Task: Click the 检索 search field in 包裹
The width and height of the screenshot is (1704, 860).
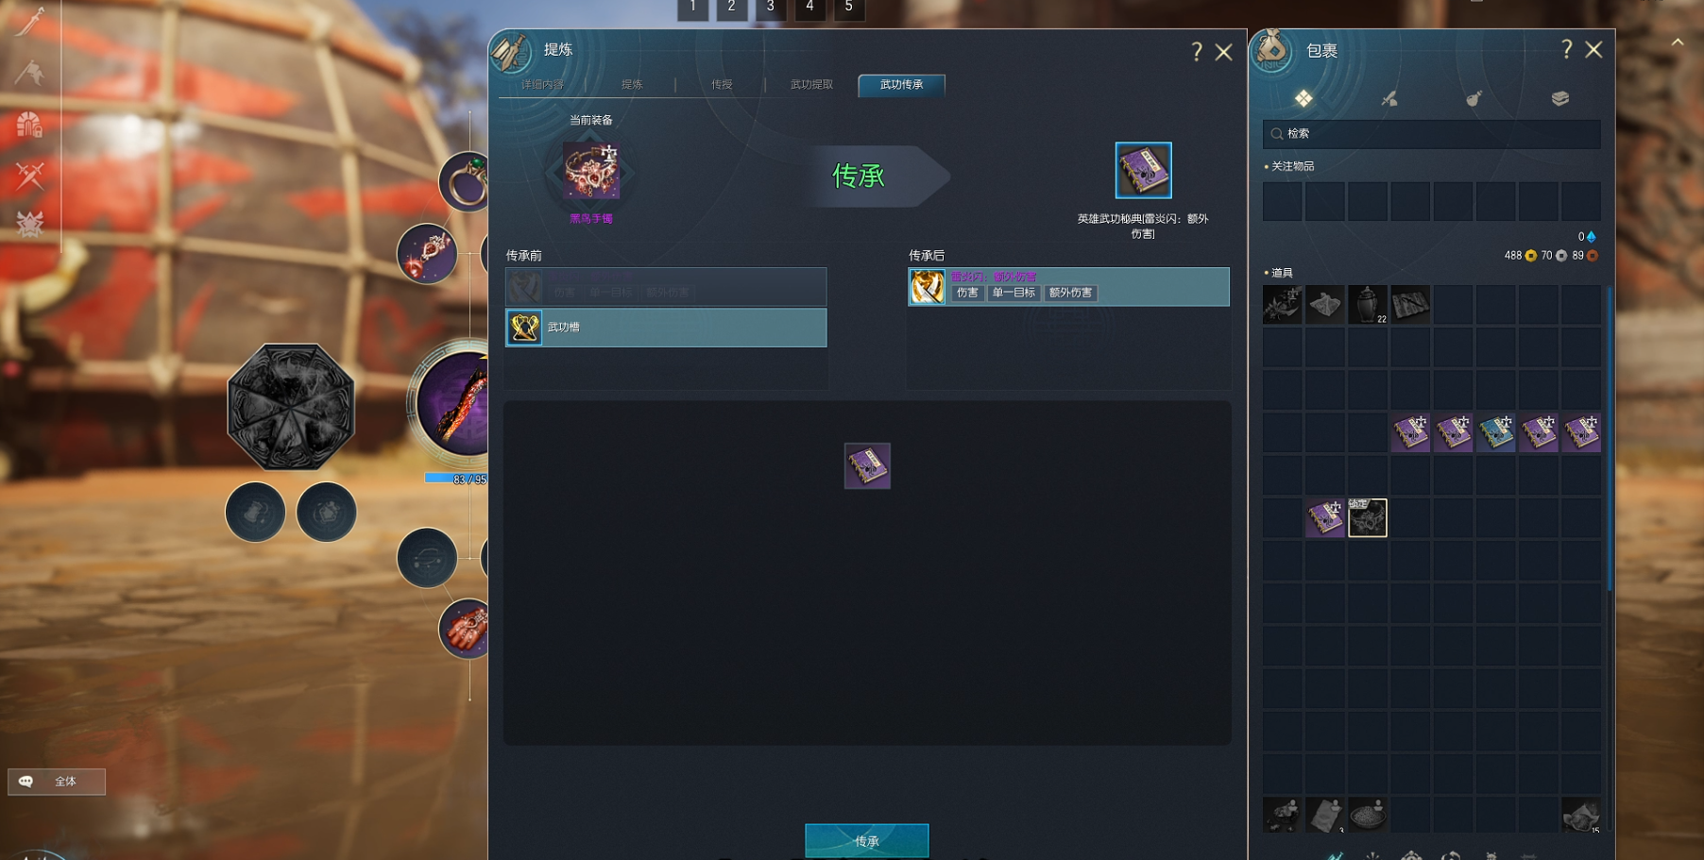Action: point(1431,134)
